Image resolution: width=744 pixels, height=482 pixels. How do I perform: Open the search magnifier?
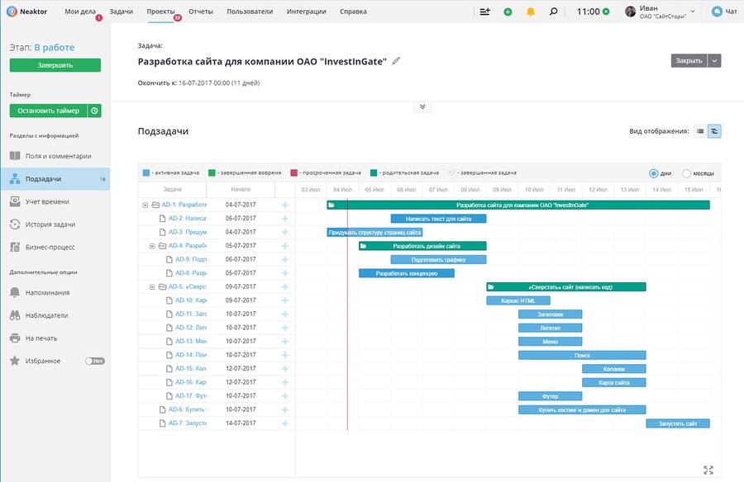[x=552, y=12]
